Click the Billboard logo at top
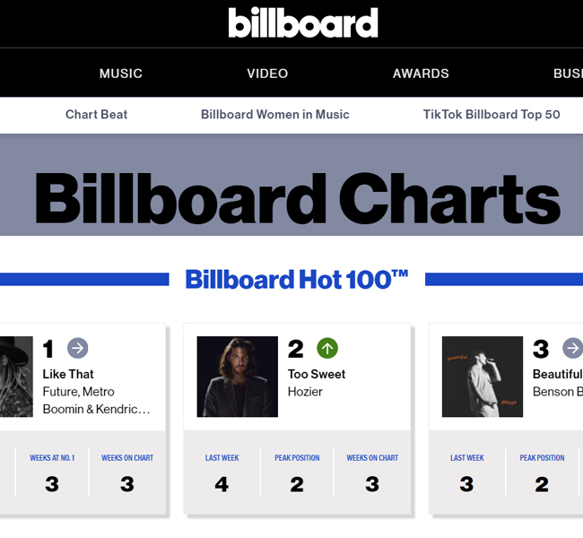 click(x=303, y=22)
